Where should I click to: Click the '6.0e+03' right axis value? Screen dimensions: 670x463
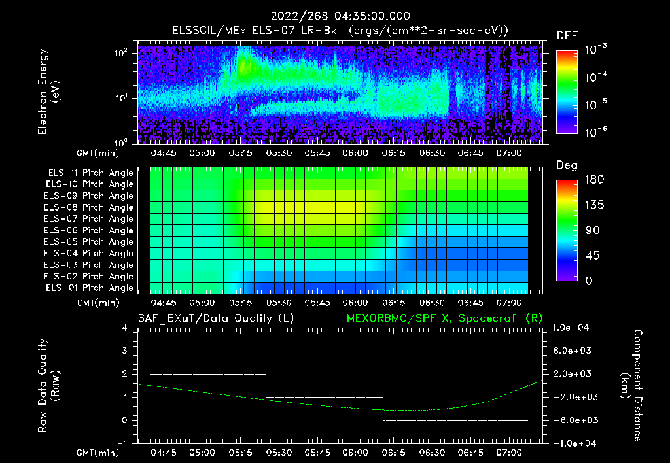[573, 351]
